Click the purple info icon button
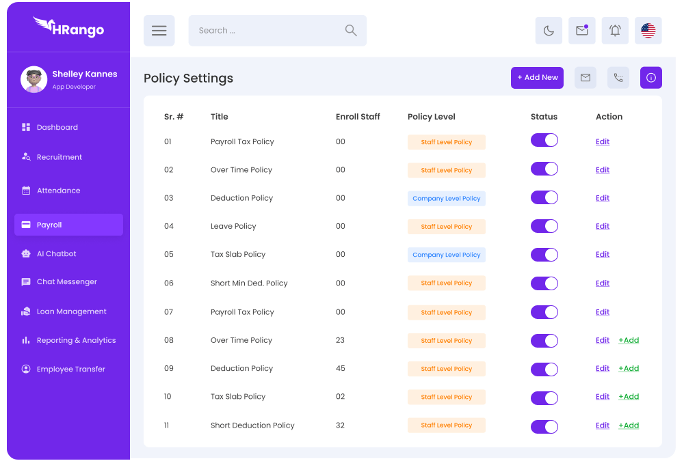This screenshot has width=684, height=461. pyautogui.click(x=650, y=78)
